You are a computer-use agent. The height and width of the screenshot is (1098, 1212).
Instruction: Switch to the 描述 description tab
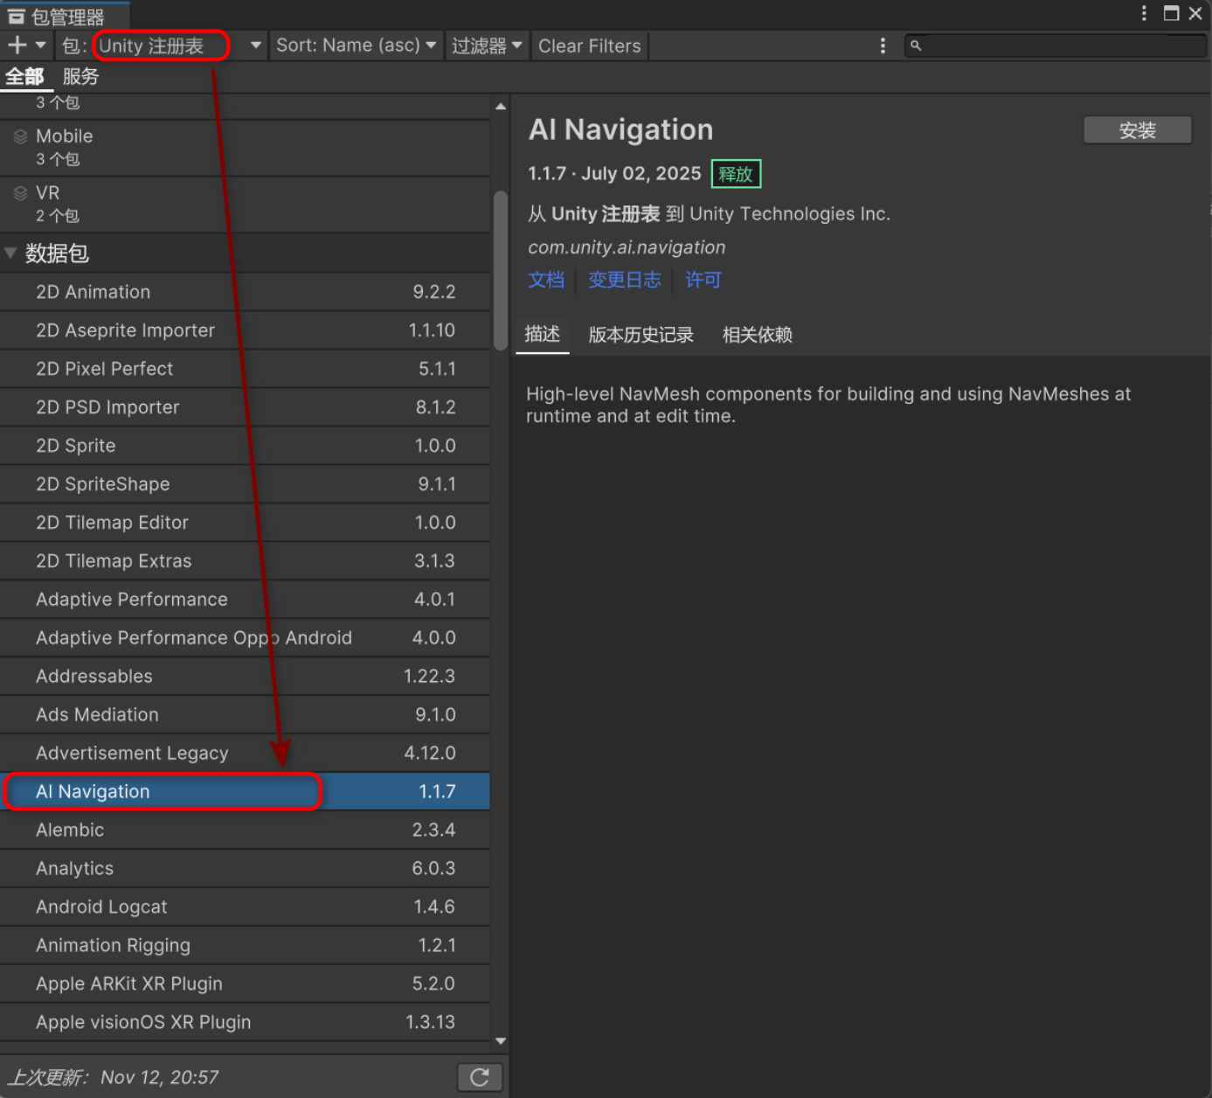(543, 335)
